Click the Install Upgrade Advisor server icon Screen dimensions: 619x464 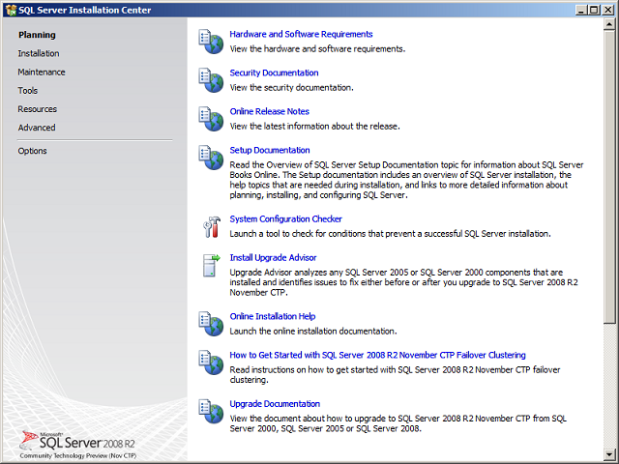[x=212, y=265]
